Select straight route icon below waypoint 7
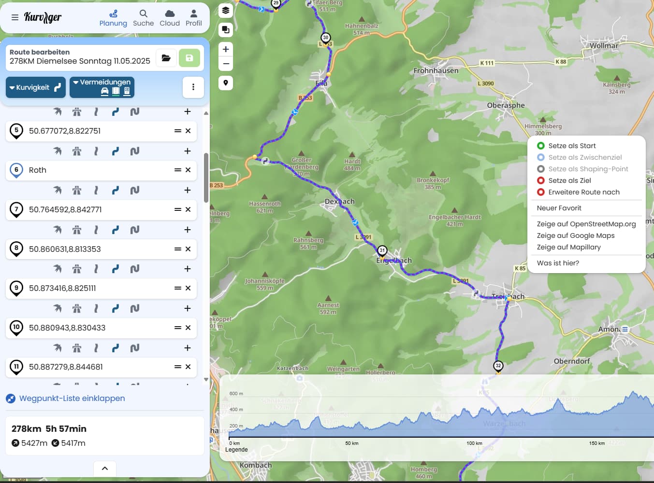 (96, 230)
